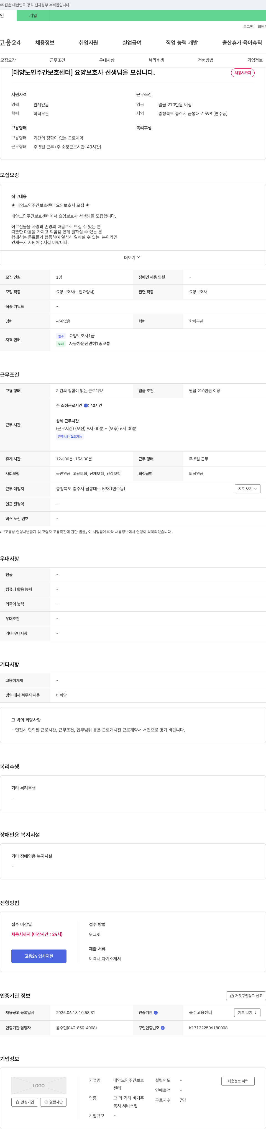Click contact 윤수현(043-850-4008)
266x1129 pixels.
[76, 1028]
